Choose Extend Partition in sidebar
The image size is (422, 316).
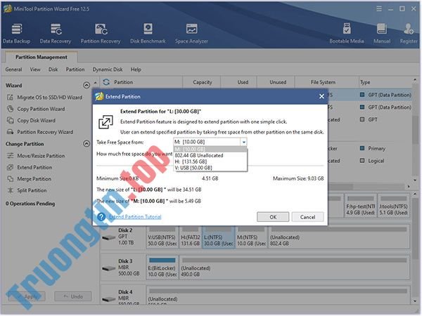point(34,167)
